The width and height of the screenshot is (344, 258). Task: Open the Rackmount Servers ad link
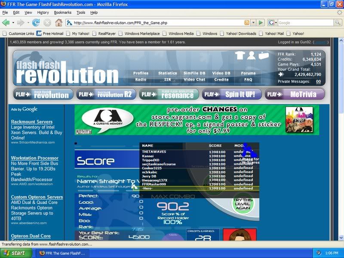32,122
